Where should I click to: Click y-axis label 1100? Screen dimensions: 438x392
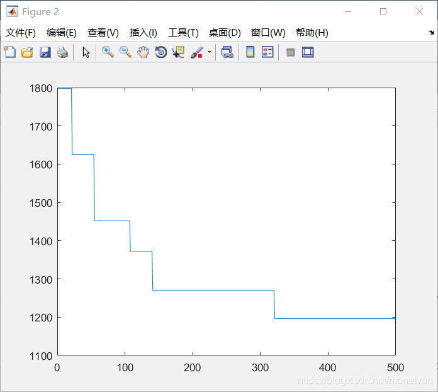(x=41, y=356)
